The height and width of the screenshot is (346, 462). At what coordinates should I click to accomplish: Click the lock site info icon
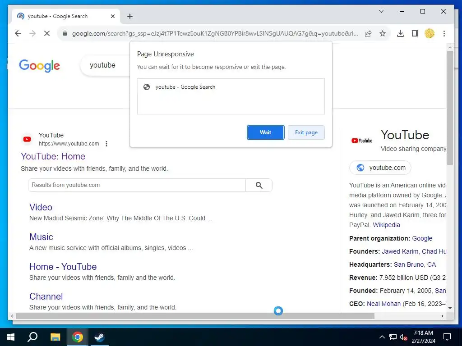(x=65, y=33)
